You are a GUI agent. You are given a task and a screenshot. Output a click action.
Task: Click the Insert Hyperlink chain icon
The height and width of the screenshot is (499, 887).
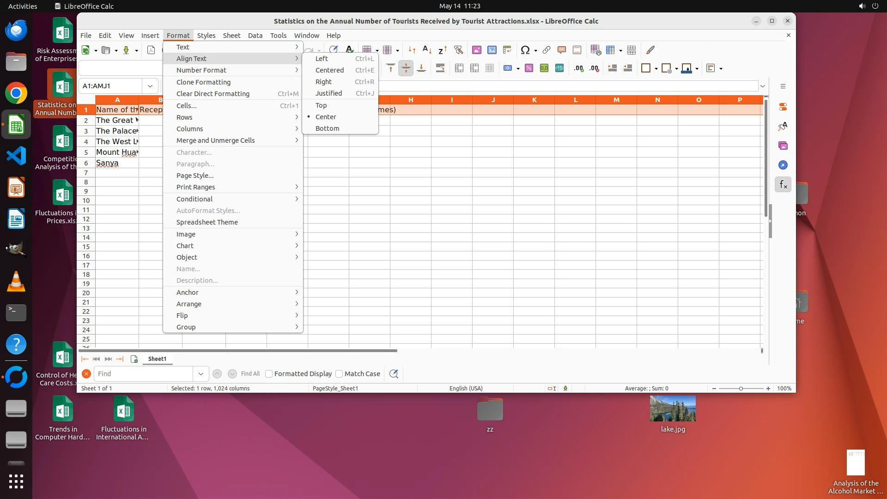click(546, 50)
